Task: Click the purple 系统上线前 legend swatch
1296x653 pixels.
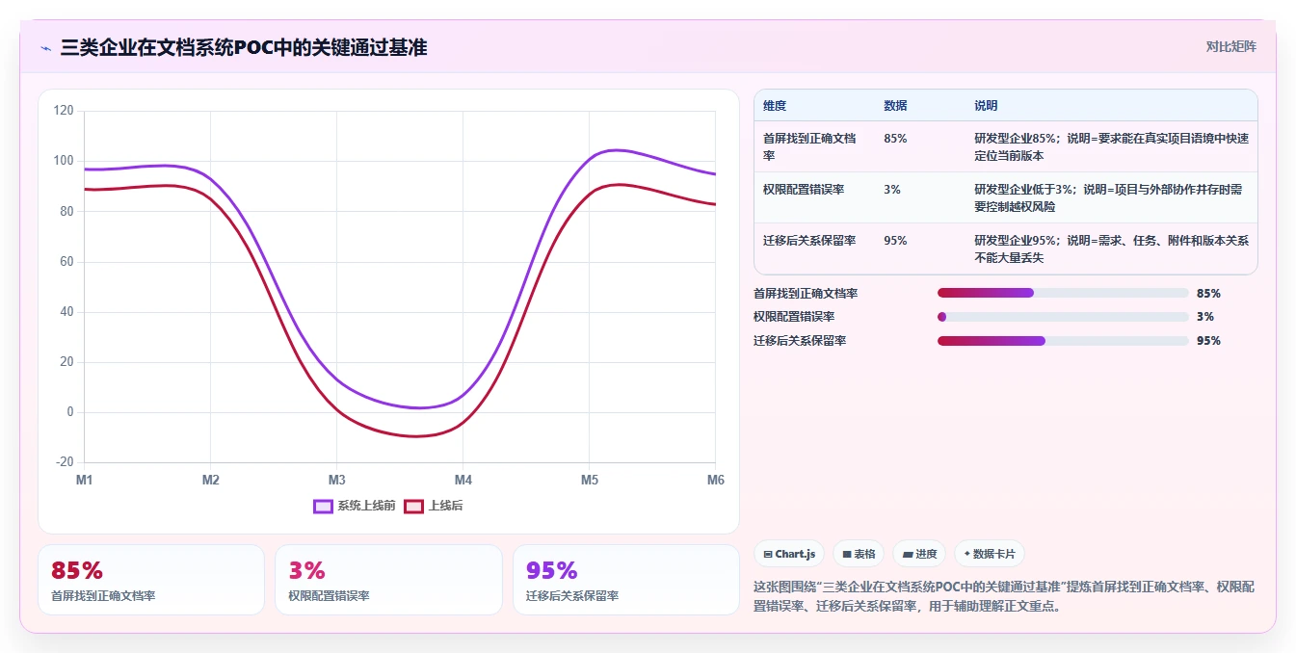Action: [323, 506]
